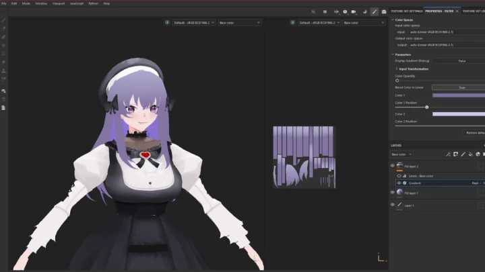
Task: Click the Color 2 light lavender swatch
Action: (459, 114)
